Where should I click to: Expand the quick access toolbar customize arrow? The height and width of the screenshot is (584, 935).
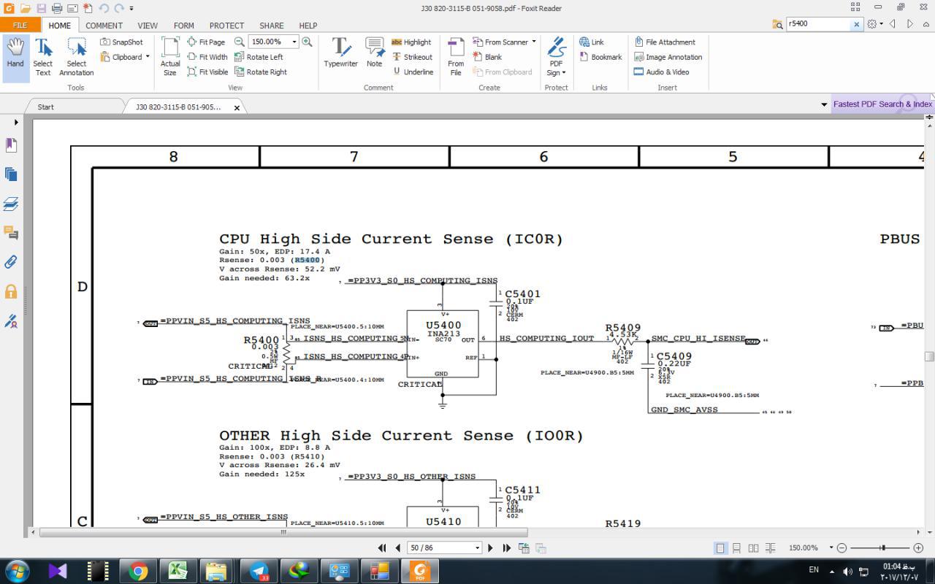[131, 8]
